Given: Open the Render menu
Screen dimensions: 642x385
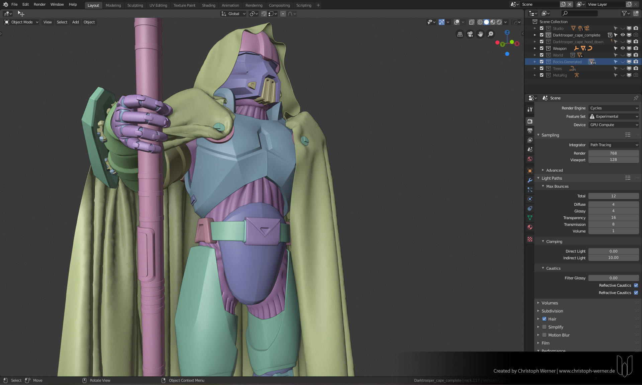Looking at the screenshot, I should tap(39, 4).
